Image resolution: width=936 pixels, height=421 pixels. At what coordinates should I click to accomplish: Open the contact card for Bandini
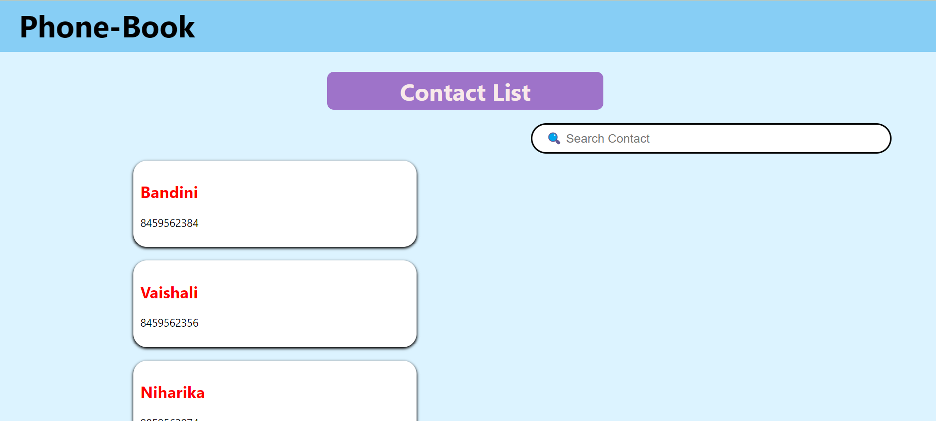pos(275,204)
